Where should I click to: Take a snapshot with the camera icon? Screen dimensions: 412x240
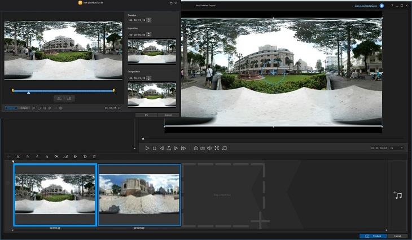point(196,149)
